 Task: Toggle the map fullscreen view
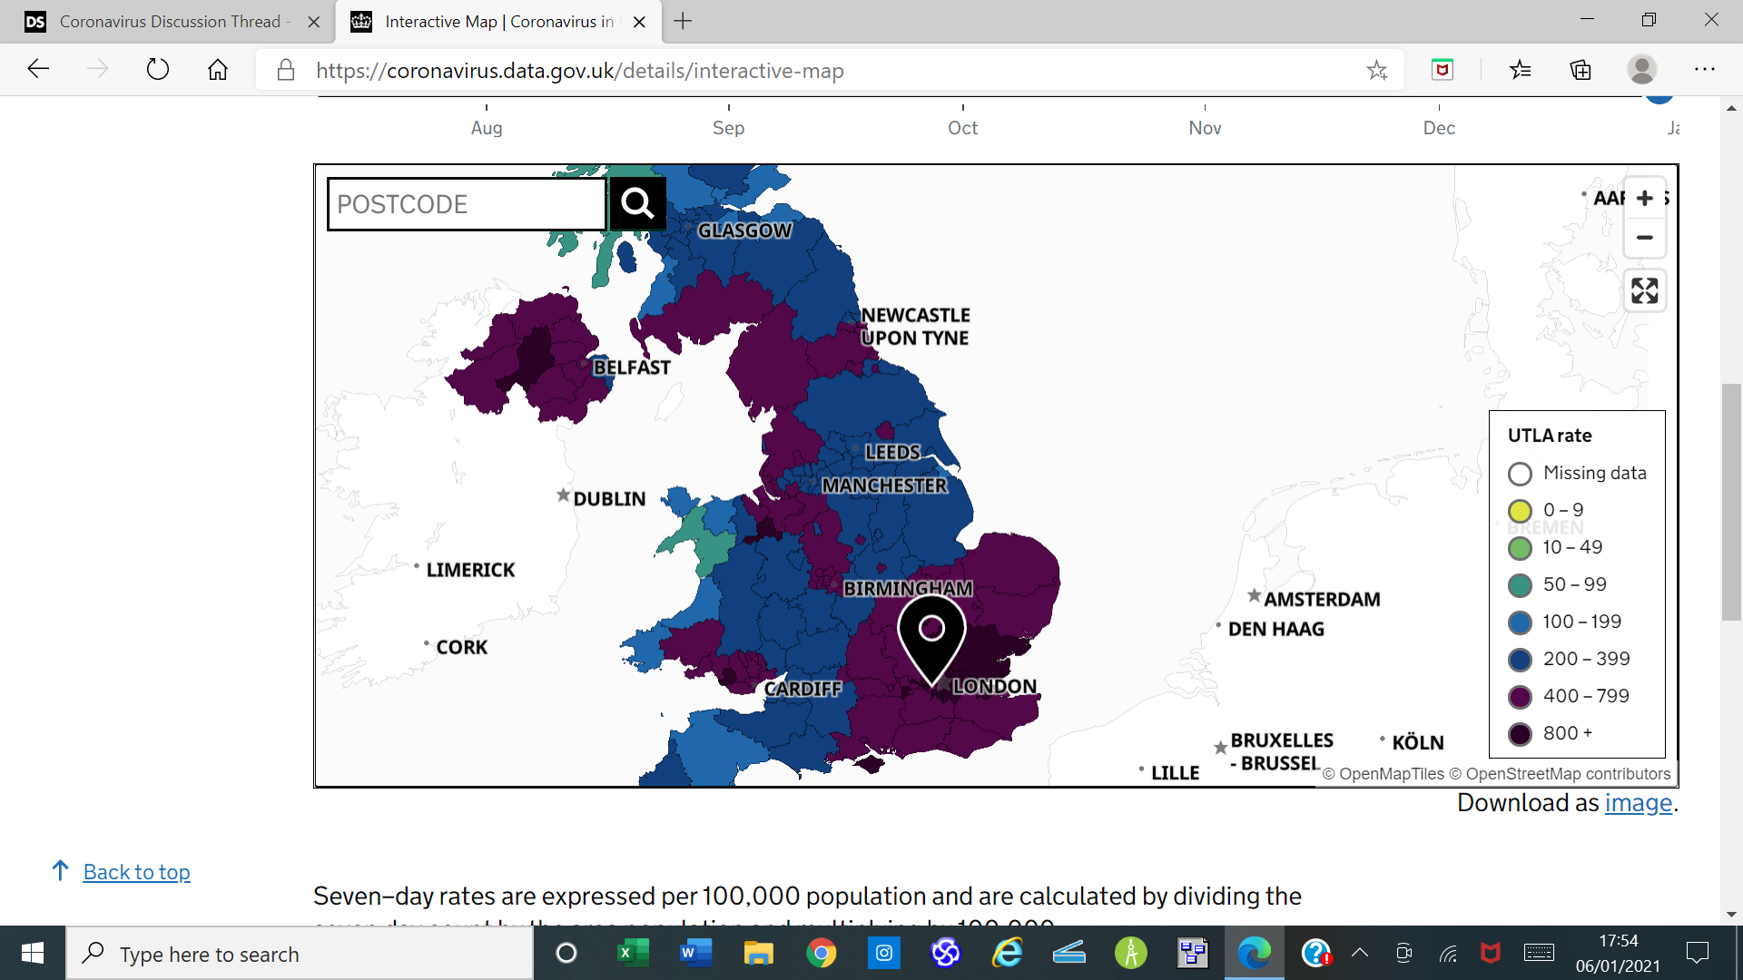pyautogui.click(x=1644, y=291)
